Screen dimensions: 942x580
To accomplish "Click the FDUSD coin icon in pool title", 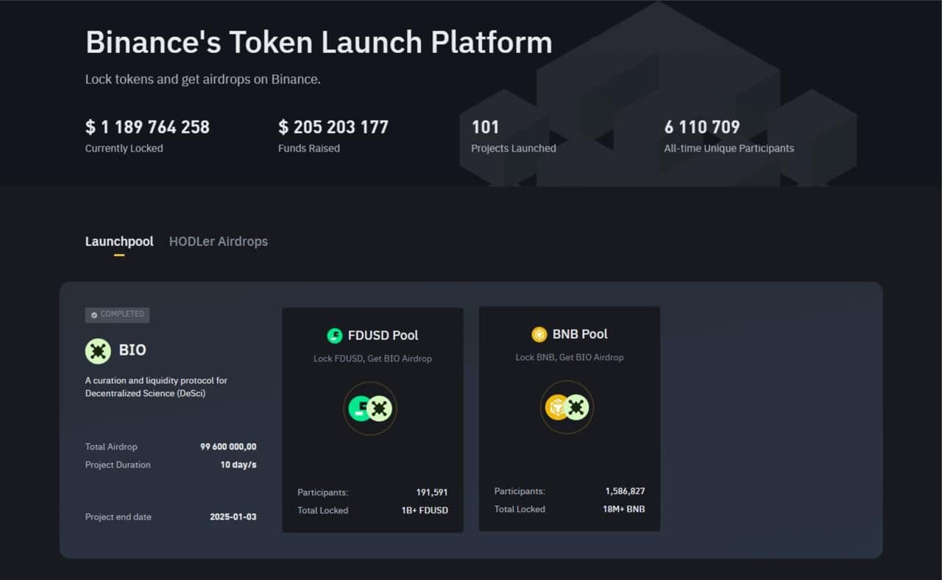I will (x=335, y=336).
